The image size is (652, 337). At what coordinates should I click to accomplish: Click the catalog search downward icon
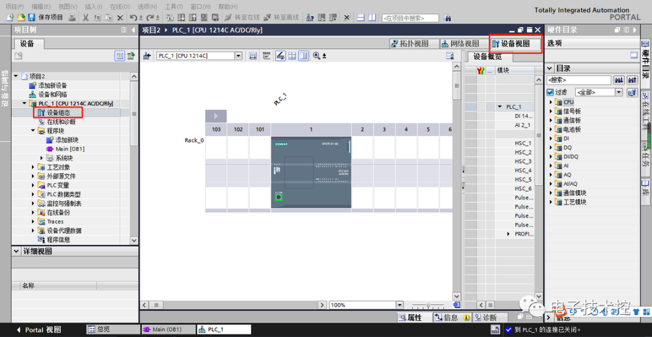pos(619,80)
